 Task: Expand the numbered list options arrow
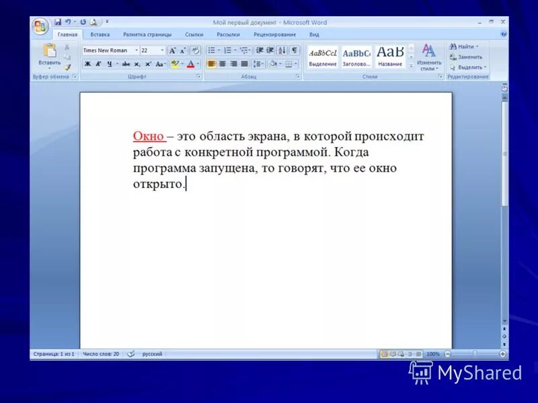pos(235,50)
